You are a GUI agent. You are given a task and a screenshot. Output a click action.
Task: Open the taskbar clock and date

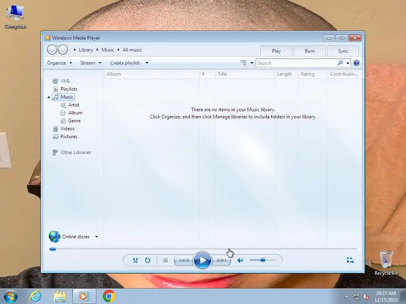386,296
